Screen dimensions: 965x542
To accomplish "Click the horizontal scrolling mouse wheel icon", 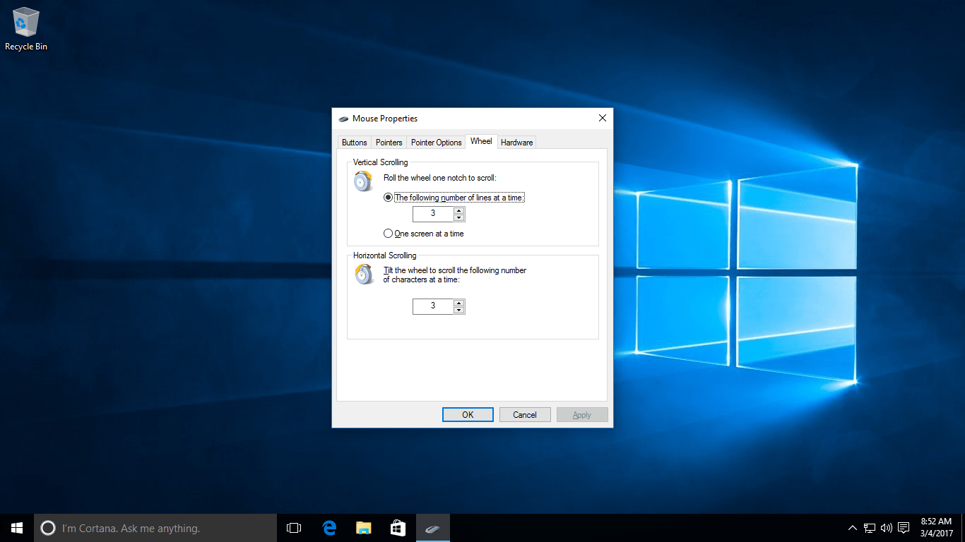I will coord(363,274).
